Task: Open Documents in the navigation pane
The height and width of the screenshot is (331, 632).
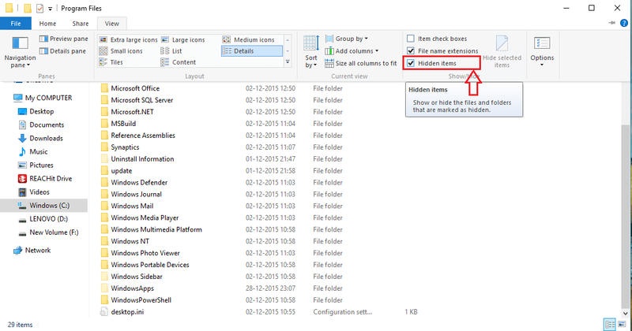Action: click(x=41, y=125)
